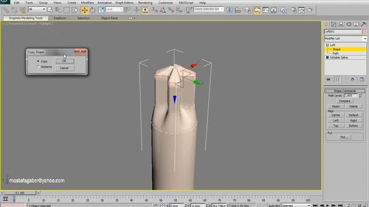
Task: Collapse the Loft stack entry
Action: pos(327,45)
